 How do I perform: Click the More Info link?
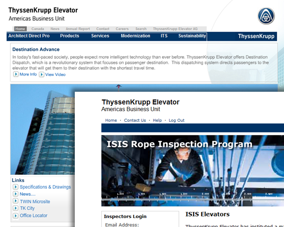28,74
